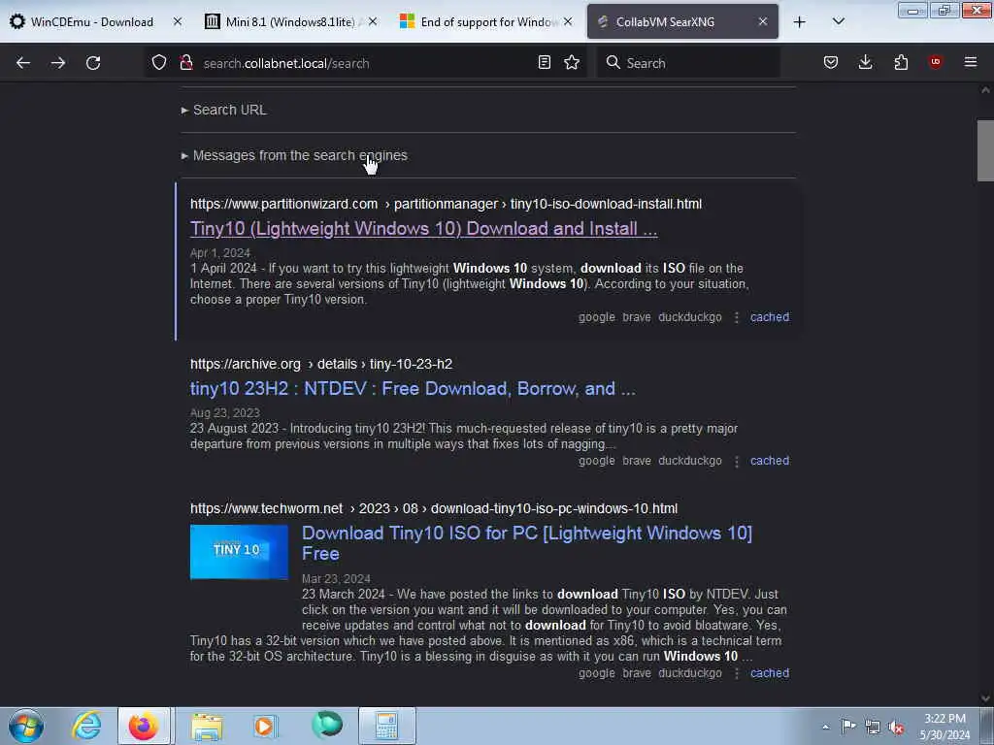Open the Windows Start menu orb
This screenshot has width=994, height=745.
(26, 726)
